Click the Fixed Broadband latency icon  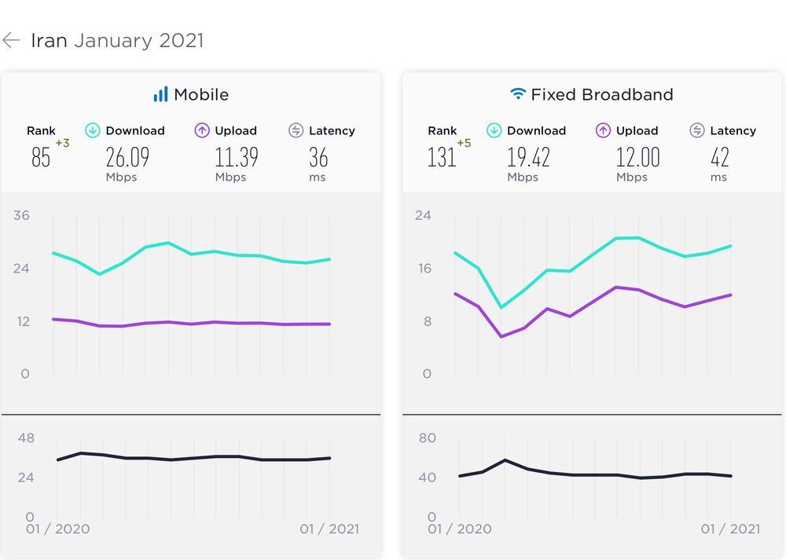(696, 130)
